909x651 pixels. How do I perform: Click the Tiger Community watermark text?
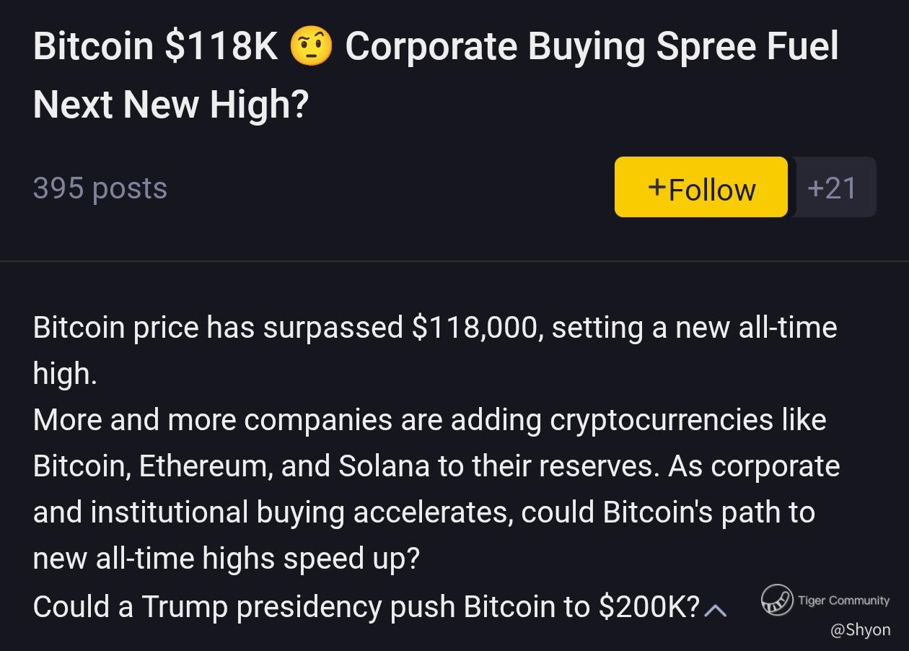(x=843, y=600)
